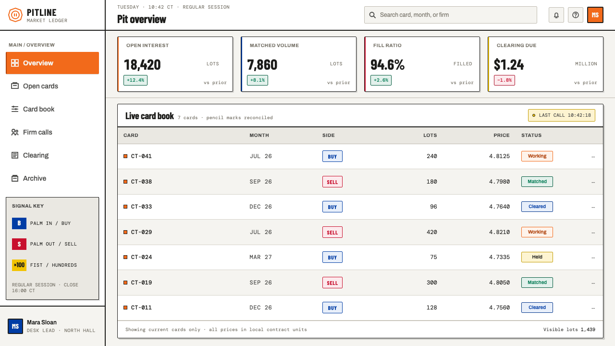Click the Held status on CT-024
This screenshot has height=346, width=615.
[537, 257]
